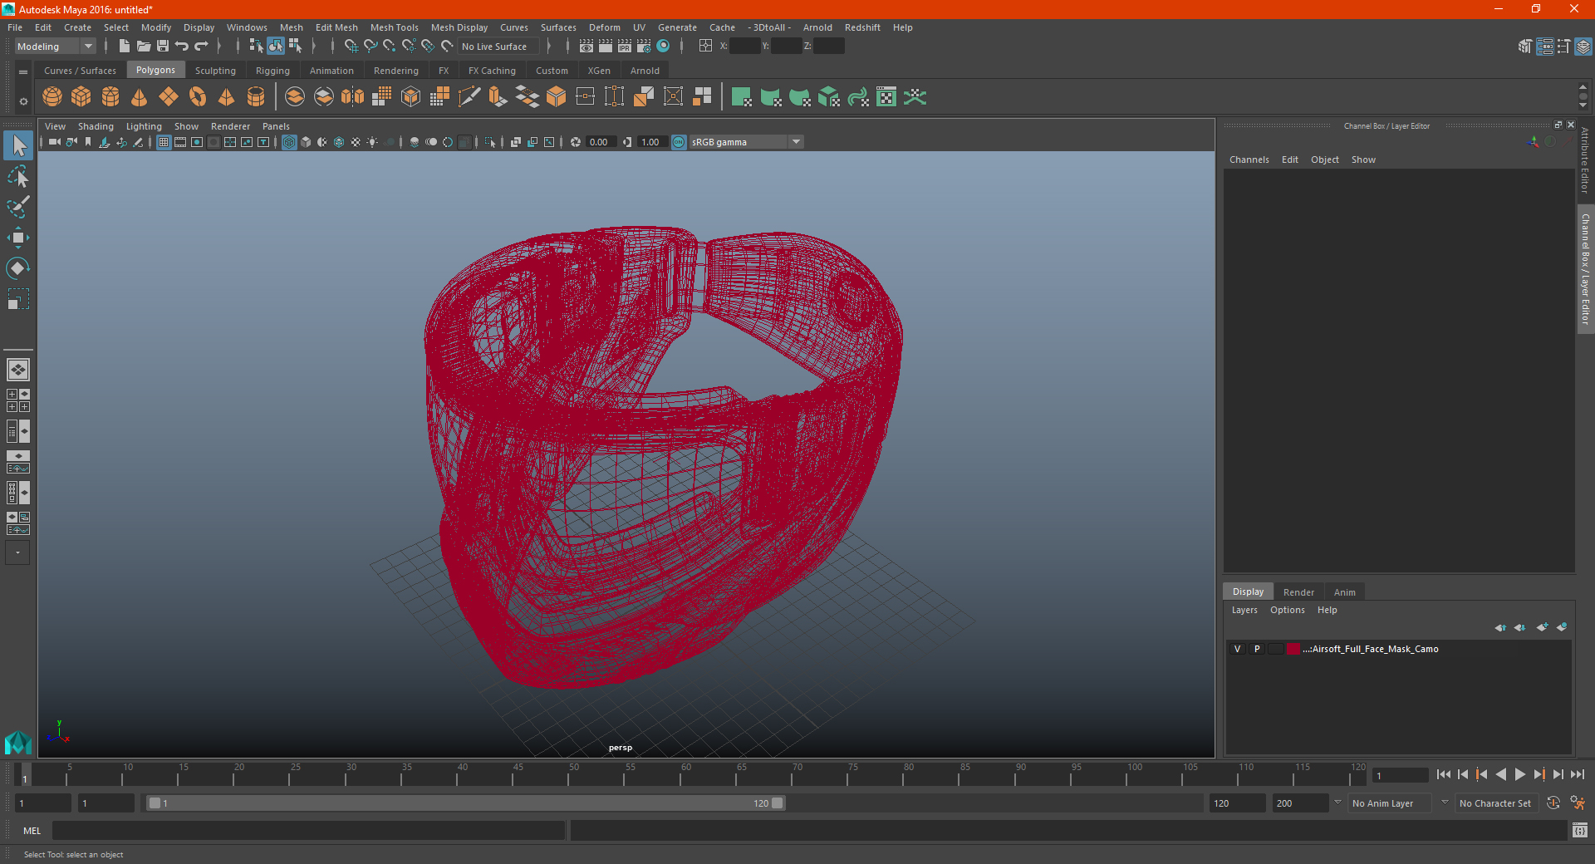
Task: Create a polygon cylinder from the shelf
Action: [110, 97]
